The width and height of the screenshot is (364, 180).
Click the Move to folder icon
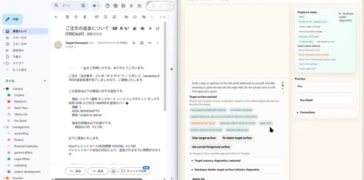(x=126, y=17)
